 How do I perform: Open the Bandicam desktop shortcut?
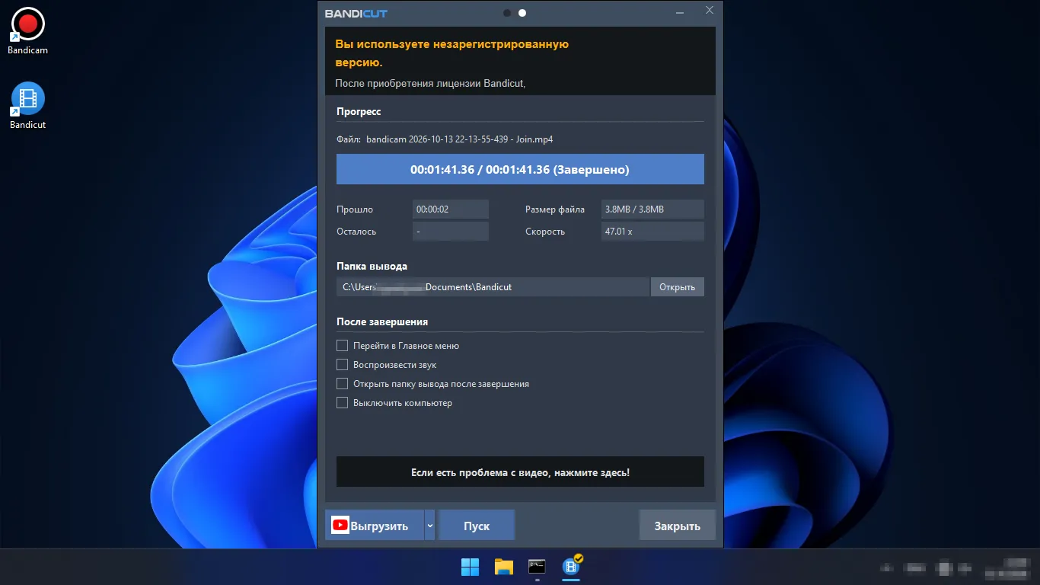(x=28, y=30)
